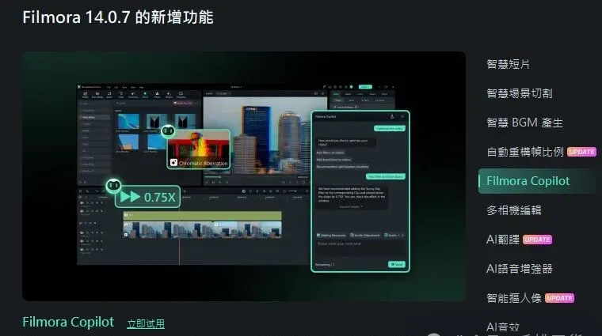The image size is (602, 336).
Task: Open the 智慧場景切割 feature tab
Action: 519,93
